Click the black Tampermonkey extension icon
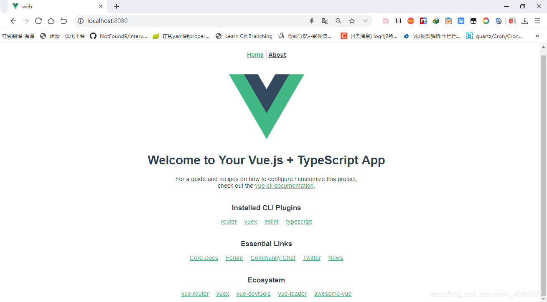Screen dimensions: 547x302 (x=473, y=21)
